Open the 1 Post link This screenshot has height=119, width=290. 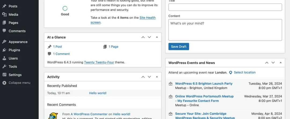[57, 47]
